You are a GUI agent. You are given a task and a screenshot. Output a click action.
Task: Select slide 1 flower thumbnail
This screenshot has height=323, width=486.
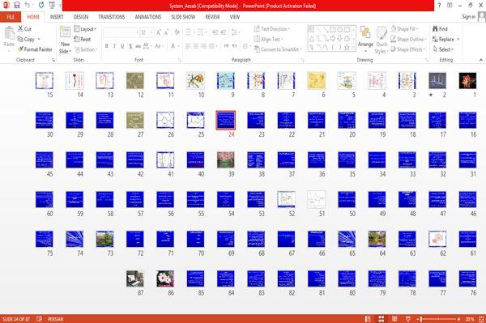[467, 80]
